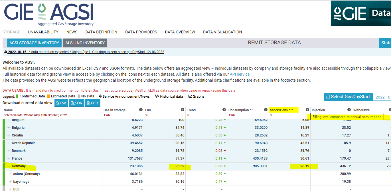Click the question mark icon beside Trend
The image size is (391, 191).
[224, 110]
